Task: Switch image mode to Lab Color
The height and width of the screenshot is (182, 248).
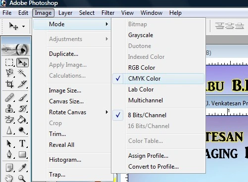Action: click(158, 90)
